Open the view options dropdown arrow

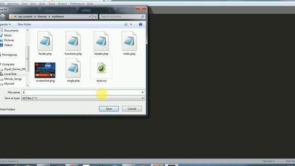(131, 24)
